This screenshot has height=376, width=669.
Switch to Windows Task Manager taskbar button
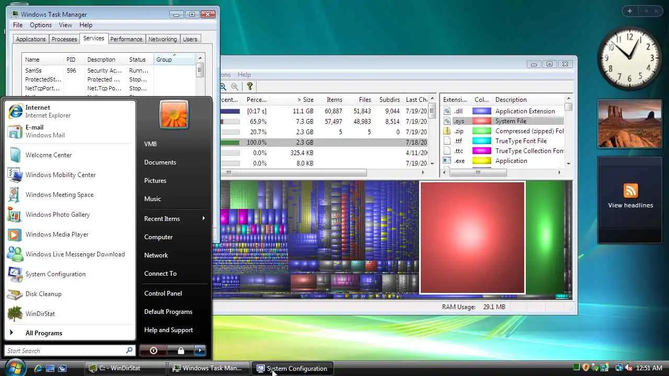pyautogui.click(x=209, y=368)
